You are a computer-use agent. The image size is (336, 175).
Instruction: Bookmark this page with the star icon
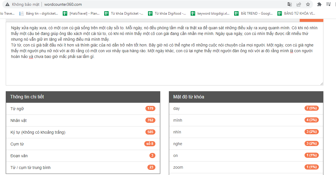click(308, 4)
